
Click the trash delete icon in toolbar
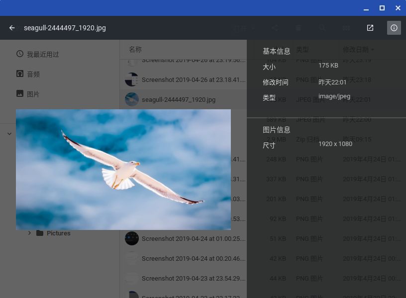[299, 28]
